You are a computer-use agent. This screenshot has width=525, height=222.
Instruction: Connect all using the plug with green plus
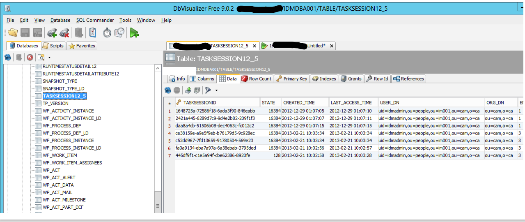coord(52,32)
